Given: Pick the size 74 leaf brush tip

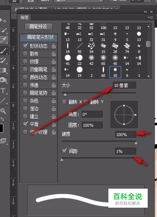Looking at the screenshot, I should tap(127, 48).
